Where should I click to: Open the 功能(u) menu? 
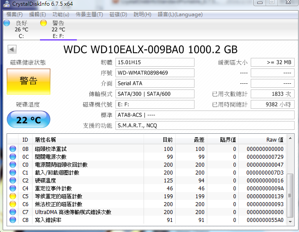coord(61,14)
